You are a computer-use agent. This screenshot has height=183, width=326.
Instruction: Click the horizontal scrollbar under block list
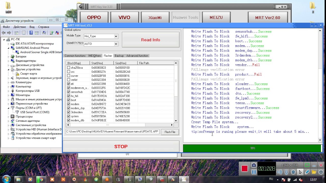(120, 125)
